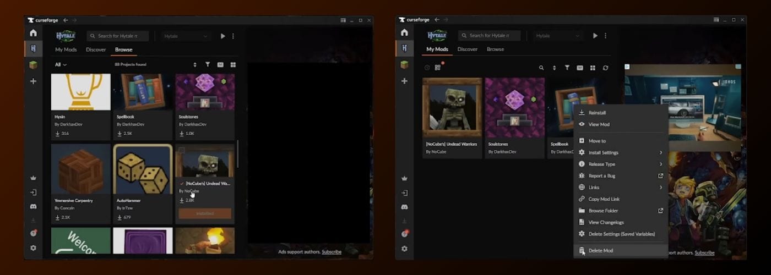Select View Changelogs in context menu
Screen dimensions: 771x275
(621, 222)
